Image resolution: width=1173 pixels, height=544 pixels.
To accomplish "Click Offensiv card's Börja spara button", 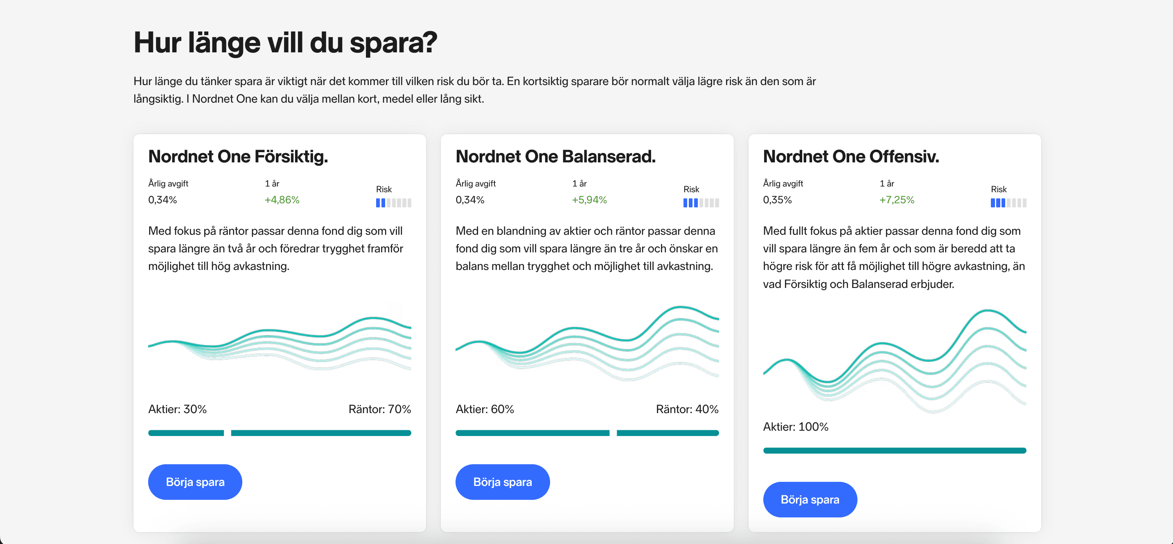I will (x=810, y=499).
